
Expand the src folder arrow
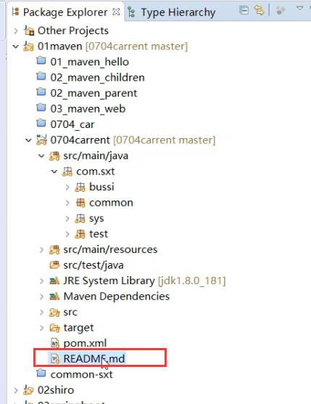pyautogui.click(x=41, y=312)
